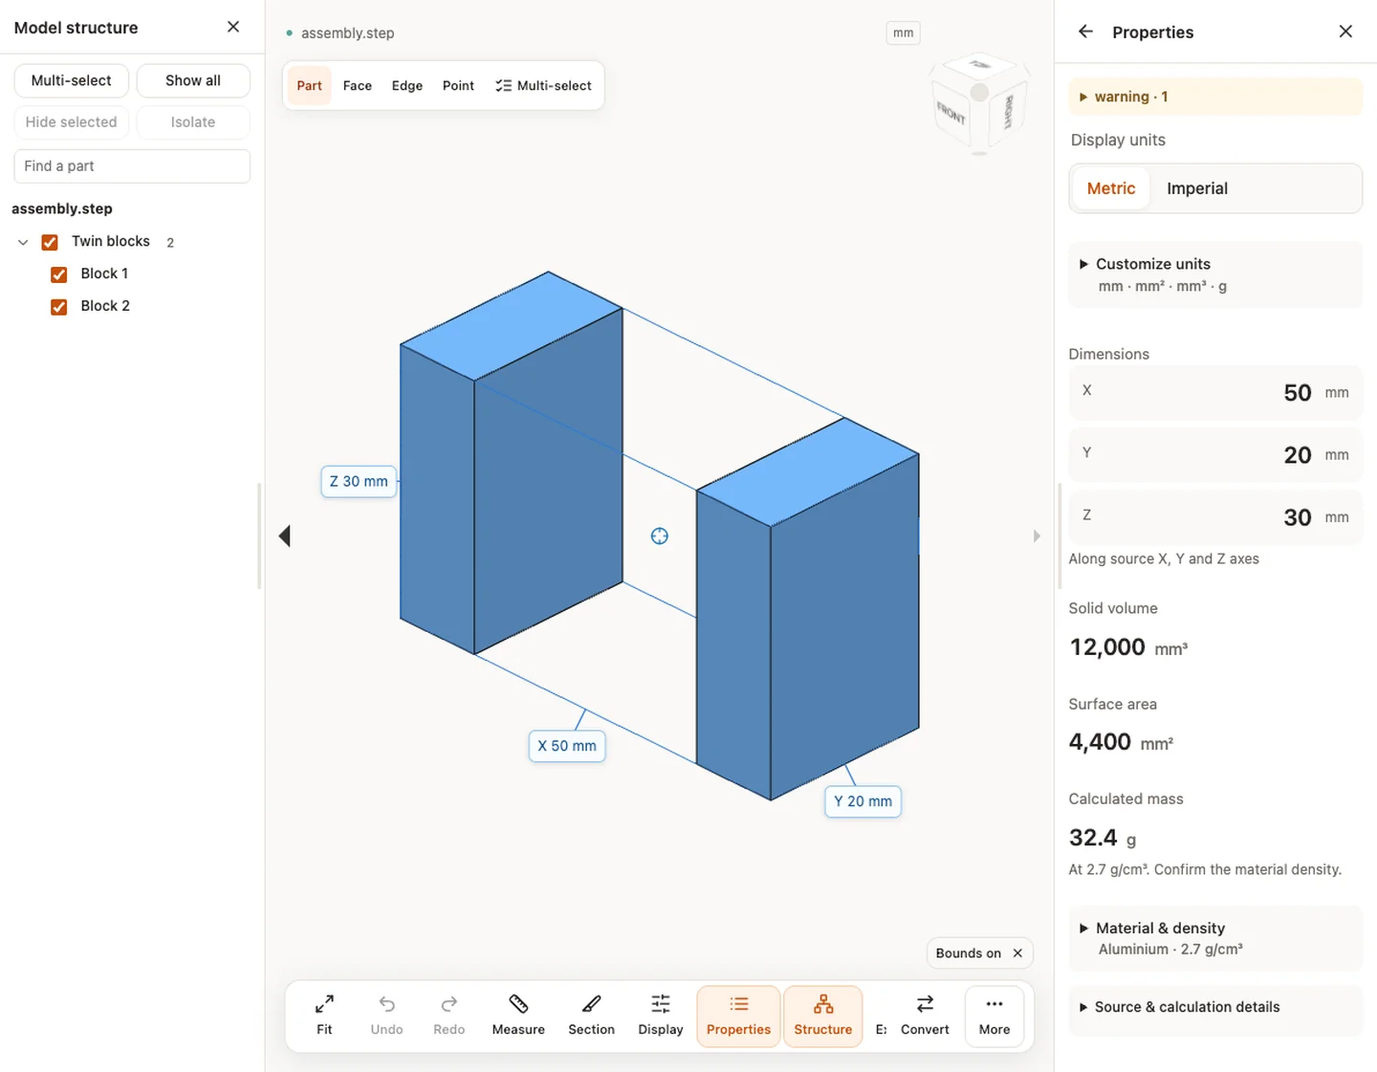Click the Hide selected button

[72, 121]
